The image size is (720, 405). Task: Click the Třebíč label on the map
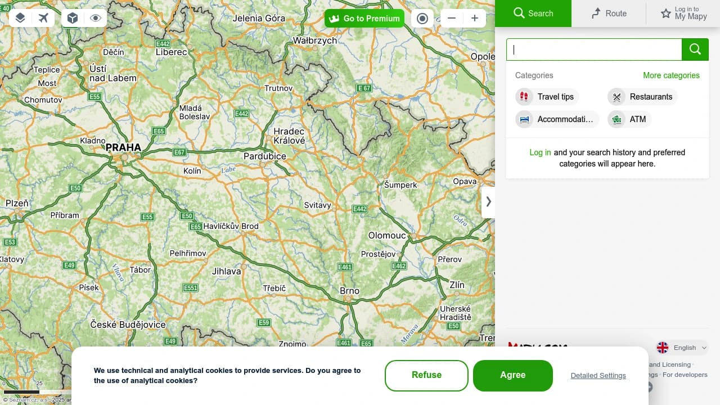pos(274,288)
